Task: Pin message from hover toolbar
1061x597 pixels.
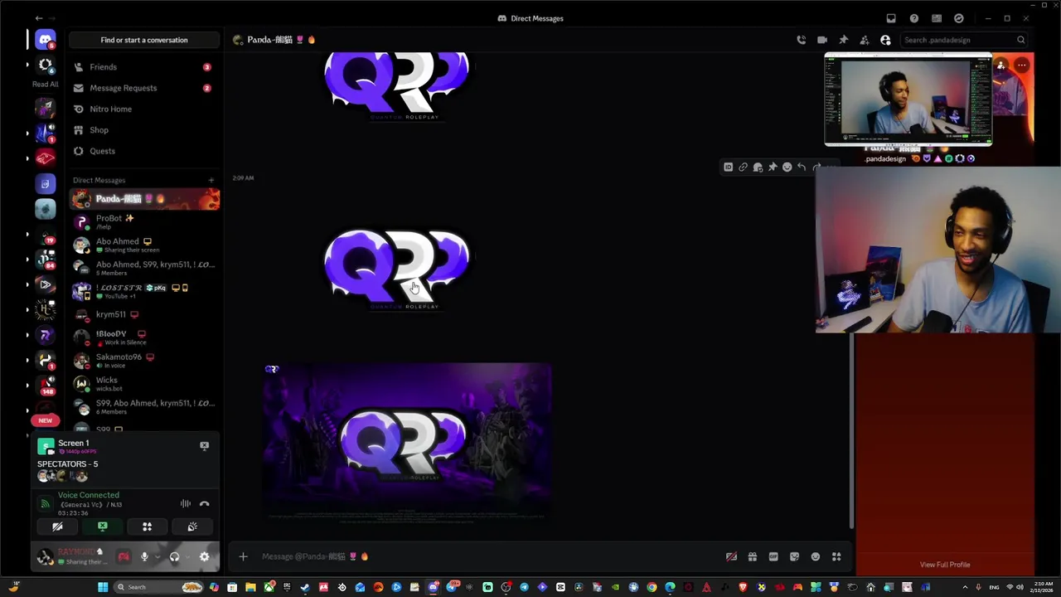Action: tap(773, 167)
